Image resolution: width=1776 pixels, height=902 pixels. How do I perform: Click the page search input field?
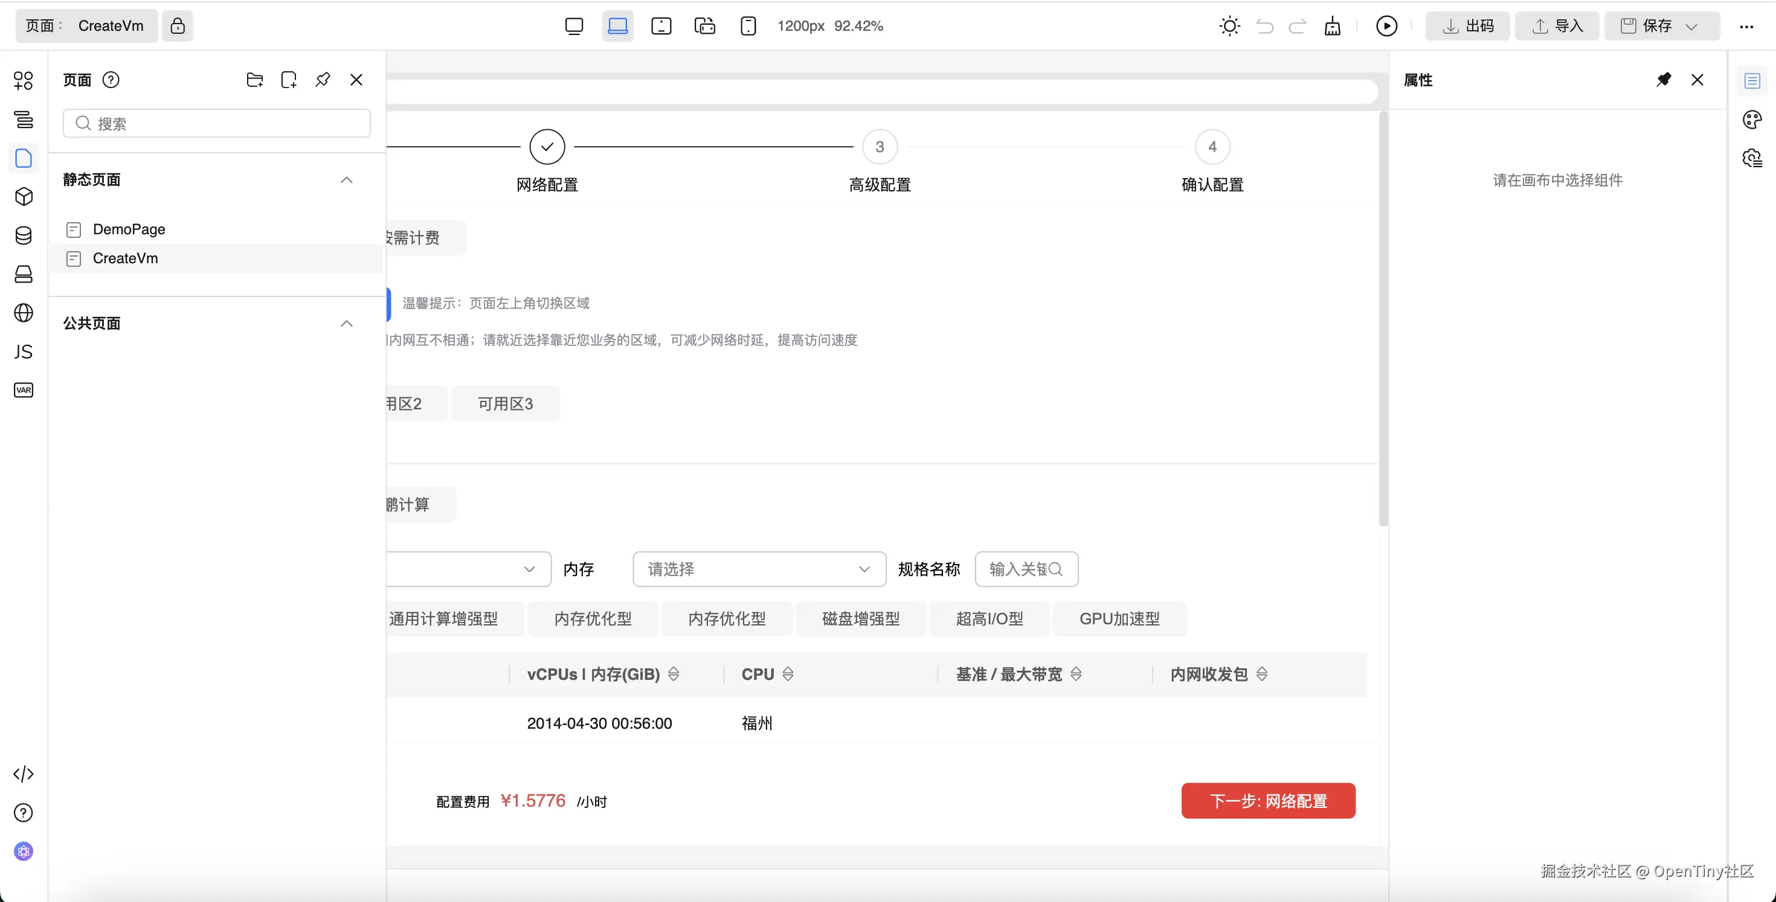216,123
